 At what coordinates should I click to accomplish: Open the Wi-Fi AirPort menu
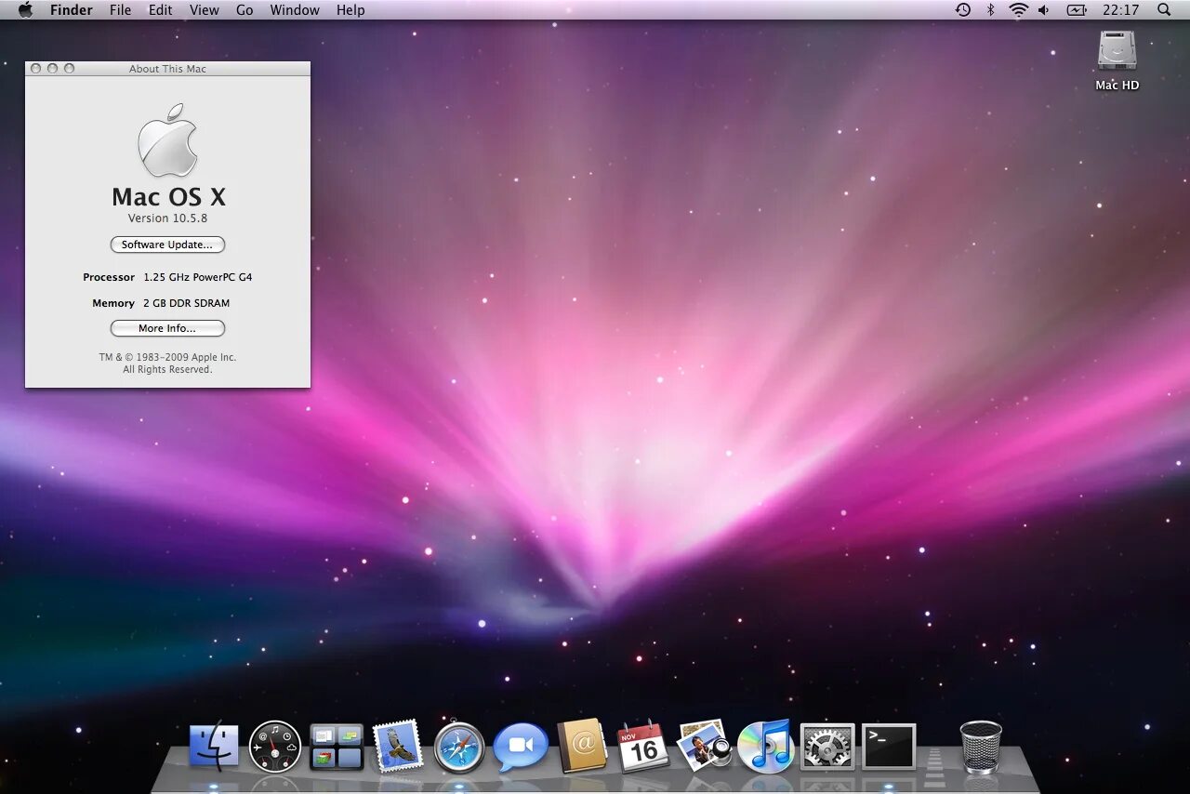click(1018, 9)
